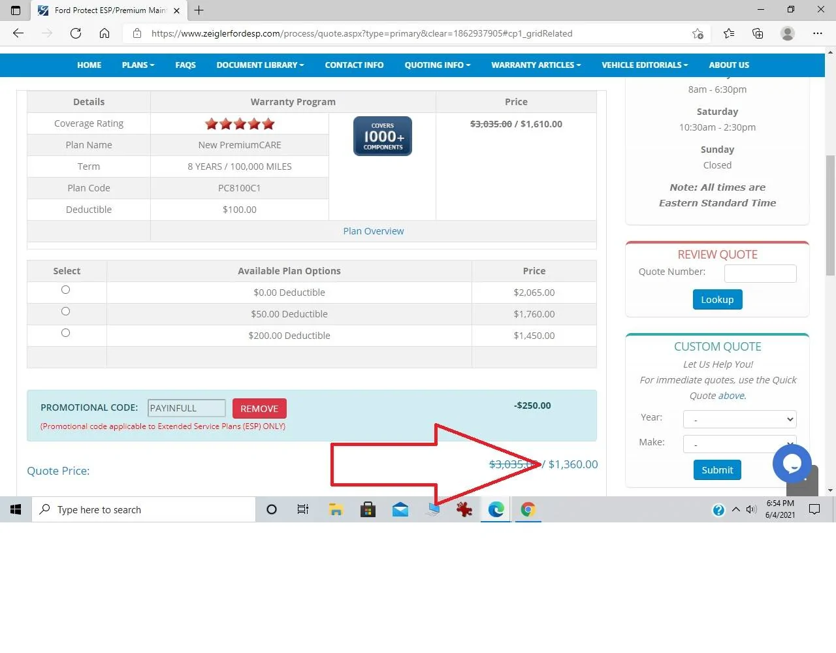Click the Lookup button under Review Quote
The height and width of the screenshot is (653, 836).
(x=717, y=300)
